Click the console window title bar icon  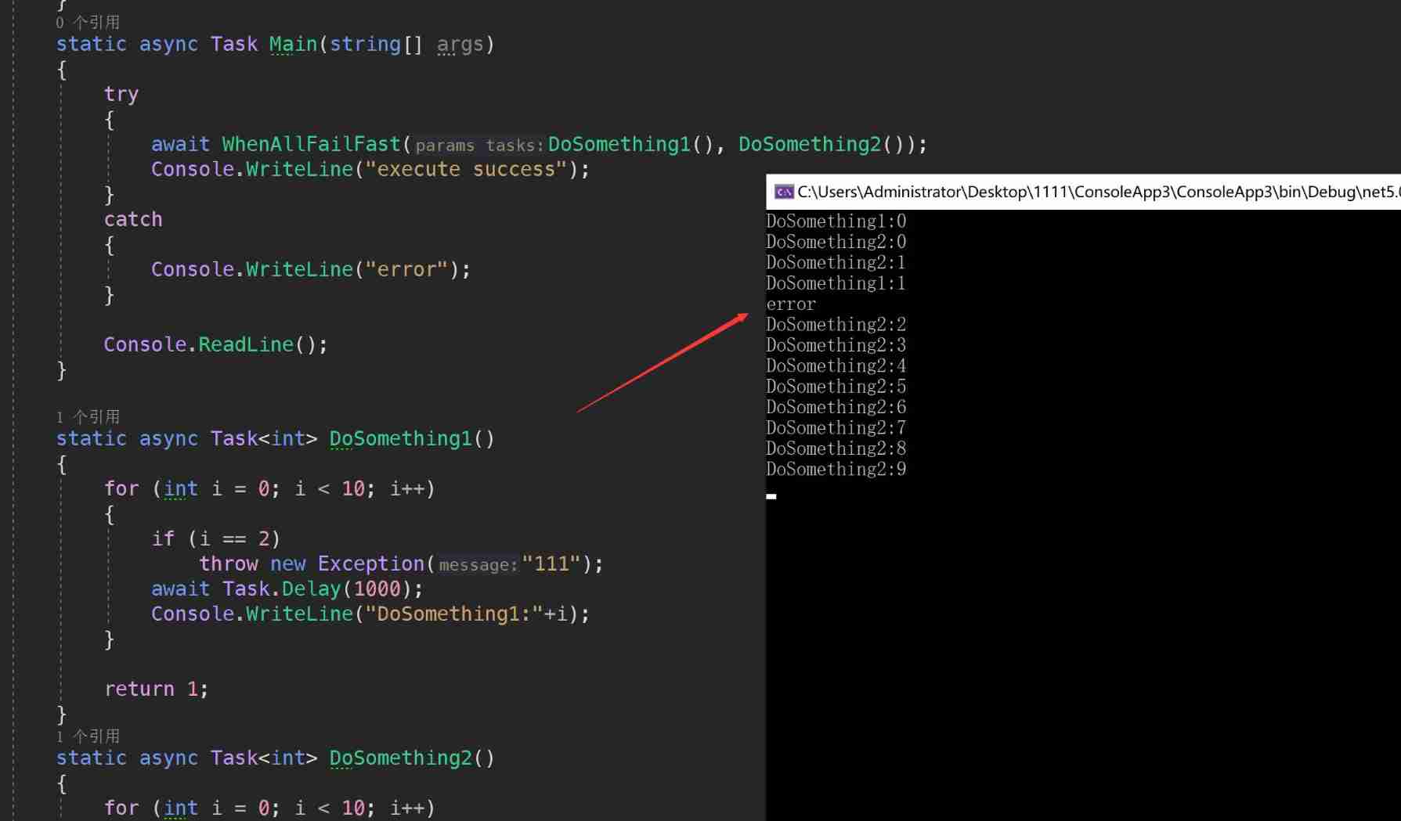click(x=783, y=192)
